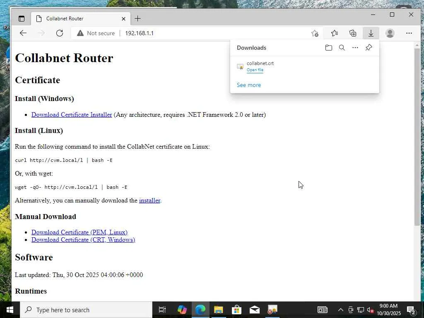Open News and interests taskbar widget

pos(322,310)
